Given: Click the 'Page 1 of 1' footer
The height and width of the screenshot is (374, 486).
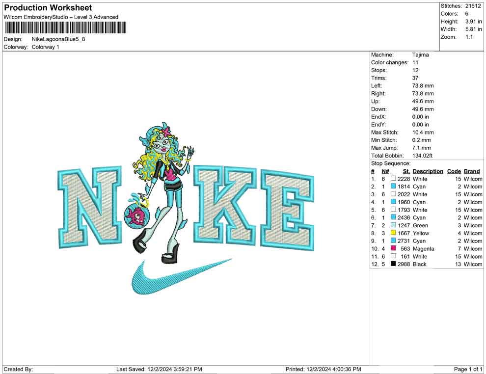Looking at the screenshot, I should [x=468, y=369].
